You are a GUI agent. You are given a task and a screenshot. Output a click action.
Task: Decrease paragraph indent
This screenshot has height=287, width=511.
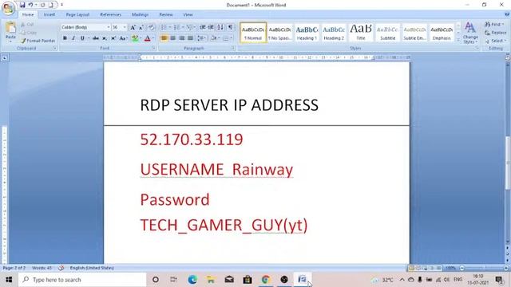coord(202,27)
